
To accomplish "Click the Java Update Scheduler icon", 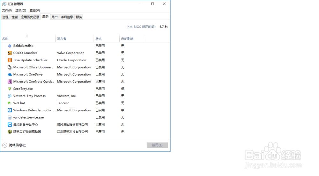I will [10, 60].
